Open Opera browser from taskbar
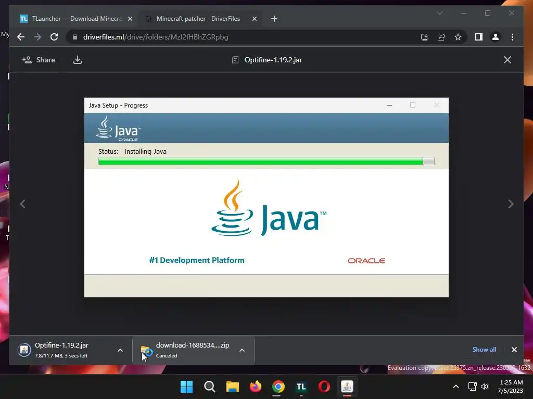 click(324, 387)
